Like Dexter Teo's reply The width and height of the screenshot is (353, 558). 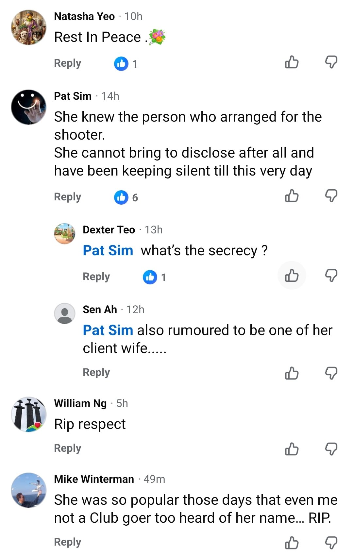(292, 276)
